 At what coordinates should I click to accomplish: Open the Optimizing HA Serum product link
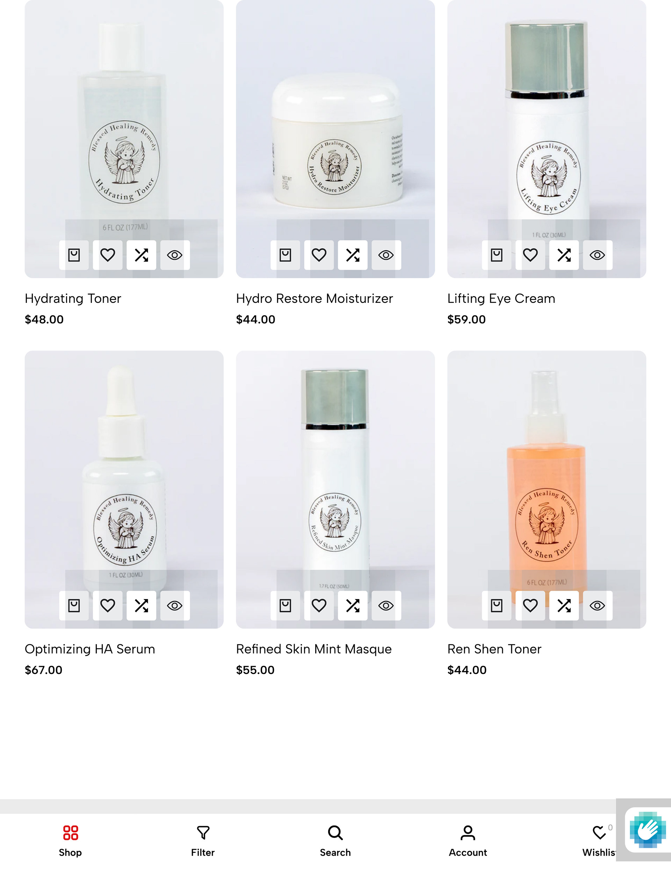click(x=90, y=649)
